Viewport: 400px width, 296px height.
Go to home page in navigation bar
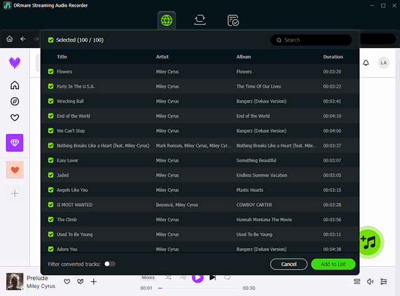tap(10, 39)
